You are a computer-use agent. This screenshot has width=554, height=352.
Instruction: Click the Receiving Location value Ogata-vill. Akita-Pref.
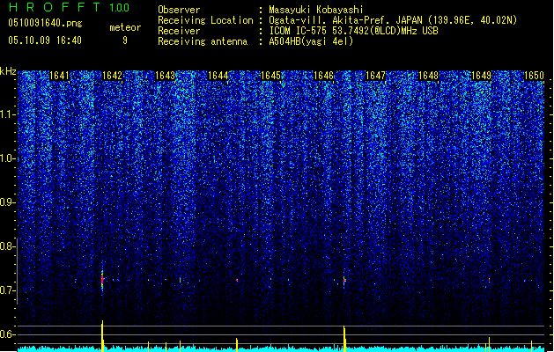pyautogui.click(x=329, y=20)
